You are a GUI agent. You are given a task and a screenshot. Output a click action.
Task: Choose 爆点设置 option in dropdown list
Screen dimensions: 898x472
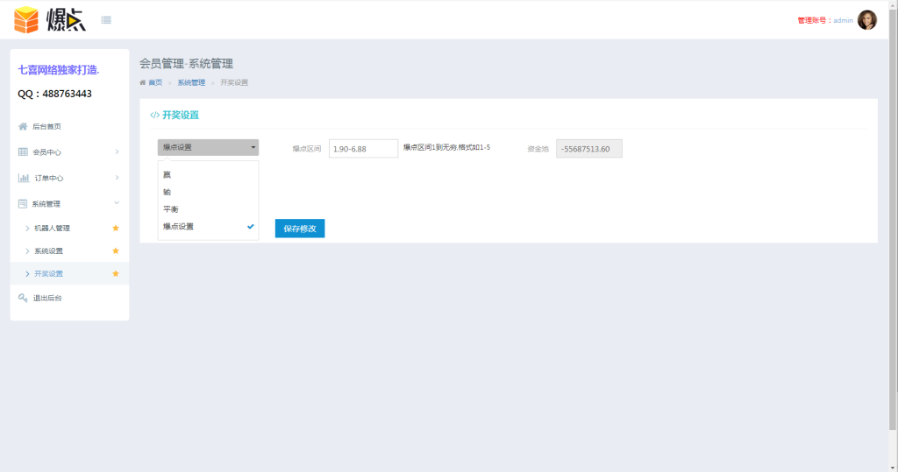tap(208, 227)
